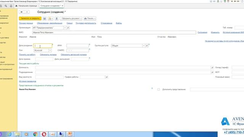Open the Трудовая деятельность link

86,23
